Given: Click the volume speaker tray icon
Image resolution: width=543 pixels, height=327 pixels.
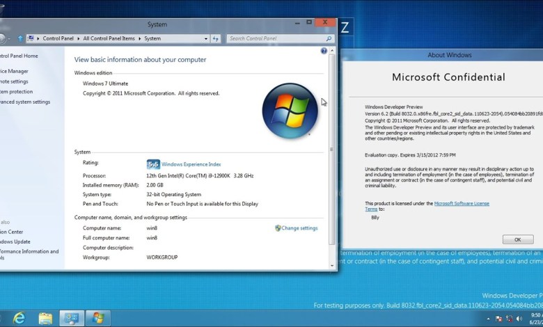Looking at the screenshot, I should [519, 319].
